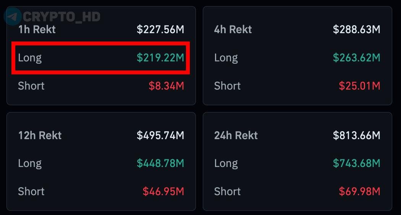Image resolution: width=401 pixels, height=215 pixels.
Task: Click the 4h Short $25.01M value
Action: pyautogui.click(x=360, y=86)
